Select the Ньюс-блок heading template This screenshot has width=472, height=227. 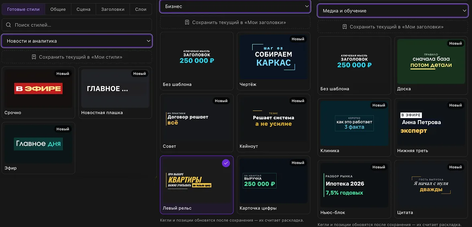[355, 189]
